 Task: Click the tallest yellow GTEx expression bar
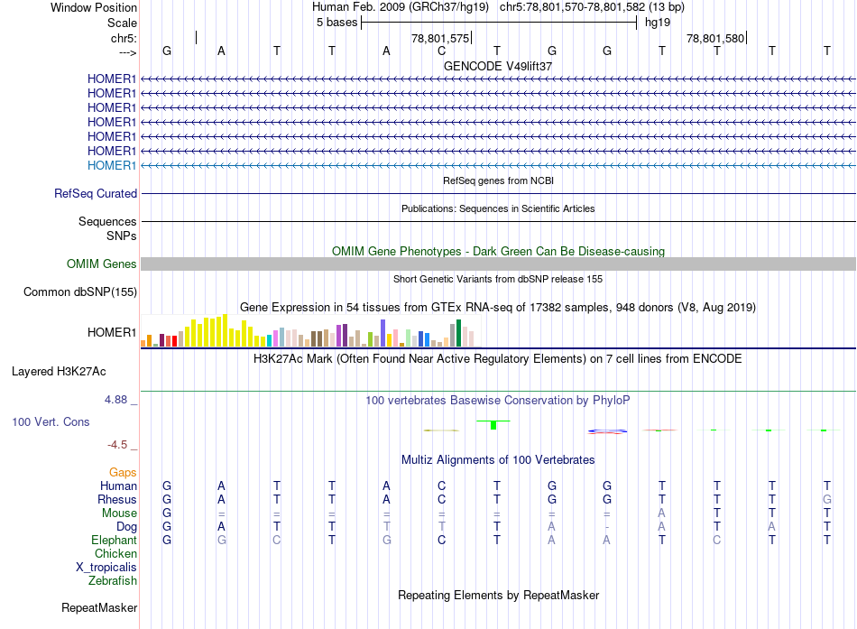tap(225, 330)
